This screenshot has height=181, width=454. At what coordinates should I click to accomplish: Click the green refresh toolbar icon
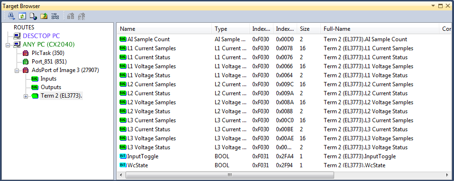(22, 16)
